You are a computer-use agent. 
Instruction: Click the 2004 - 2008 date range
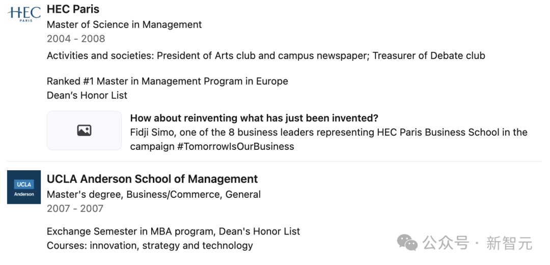76,39
